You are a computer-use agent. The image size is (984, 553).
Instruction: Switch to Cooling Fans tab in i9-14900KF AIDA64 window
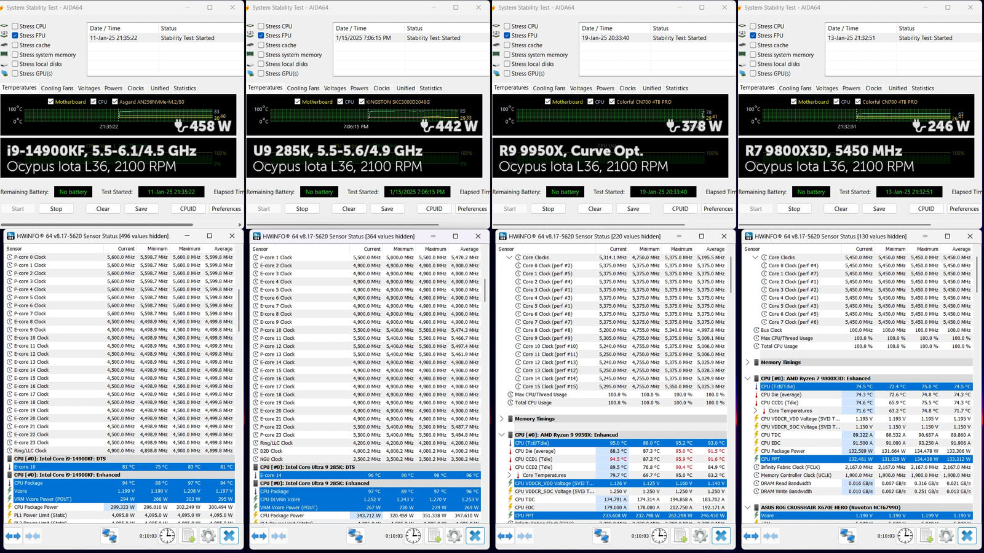[x=57, y=88]
